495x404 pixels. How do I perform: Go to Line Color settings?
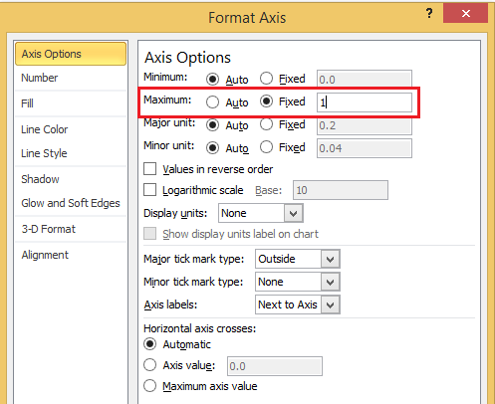click(45, 129)
